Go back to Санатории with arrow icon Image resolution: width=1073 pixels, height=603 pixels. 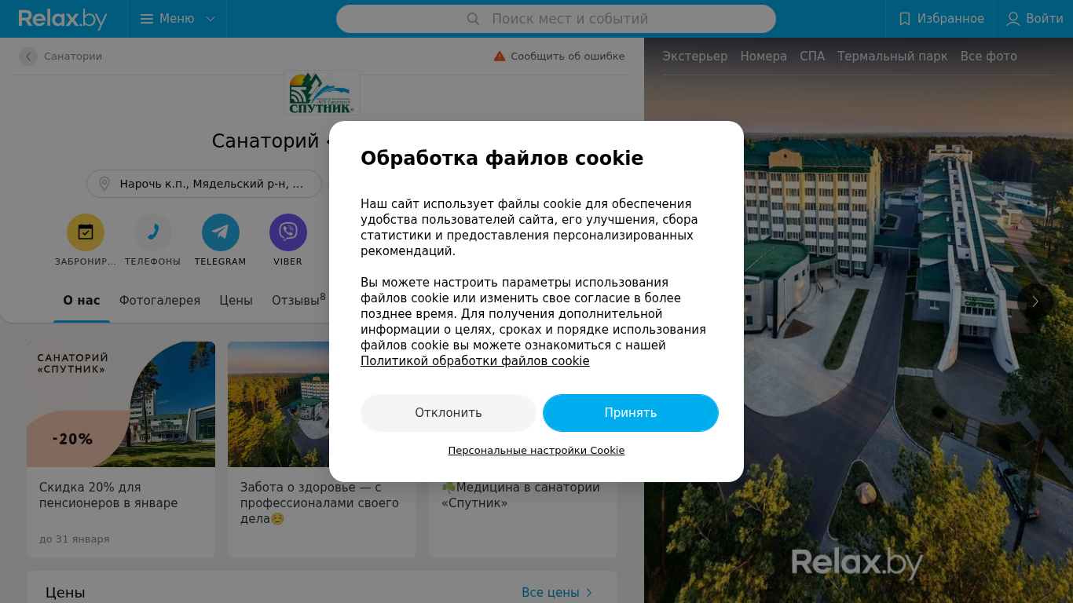[28, 57]
